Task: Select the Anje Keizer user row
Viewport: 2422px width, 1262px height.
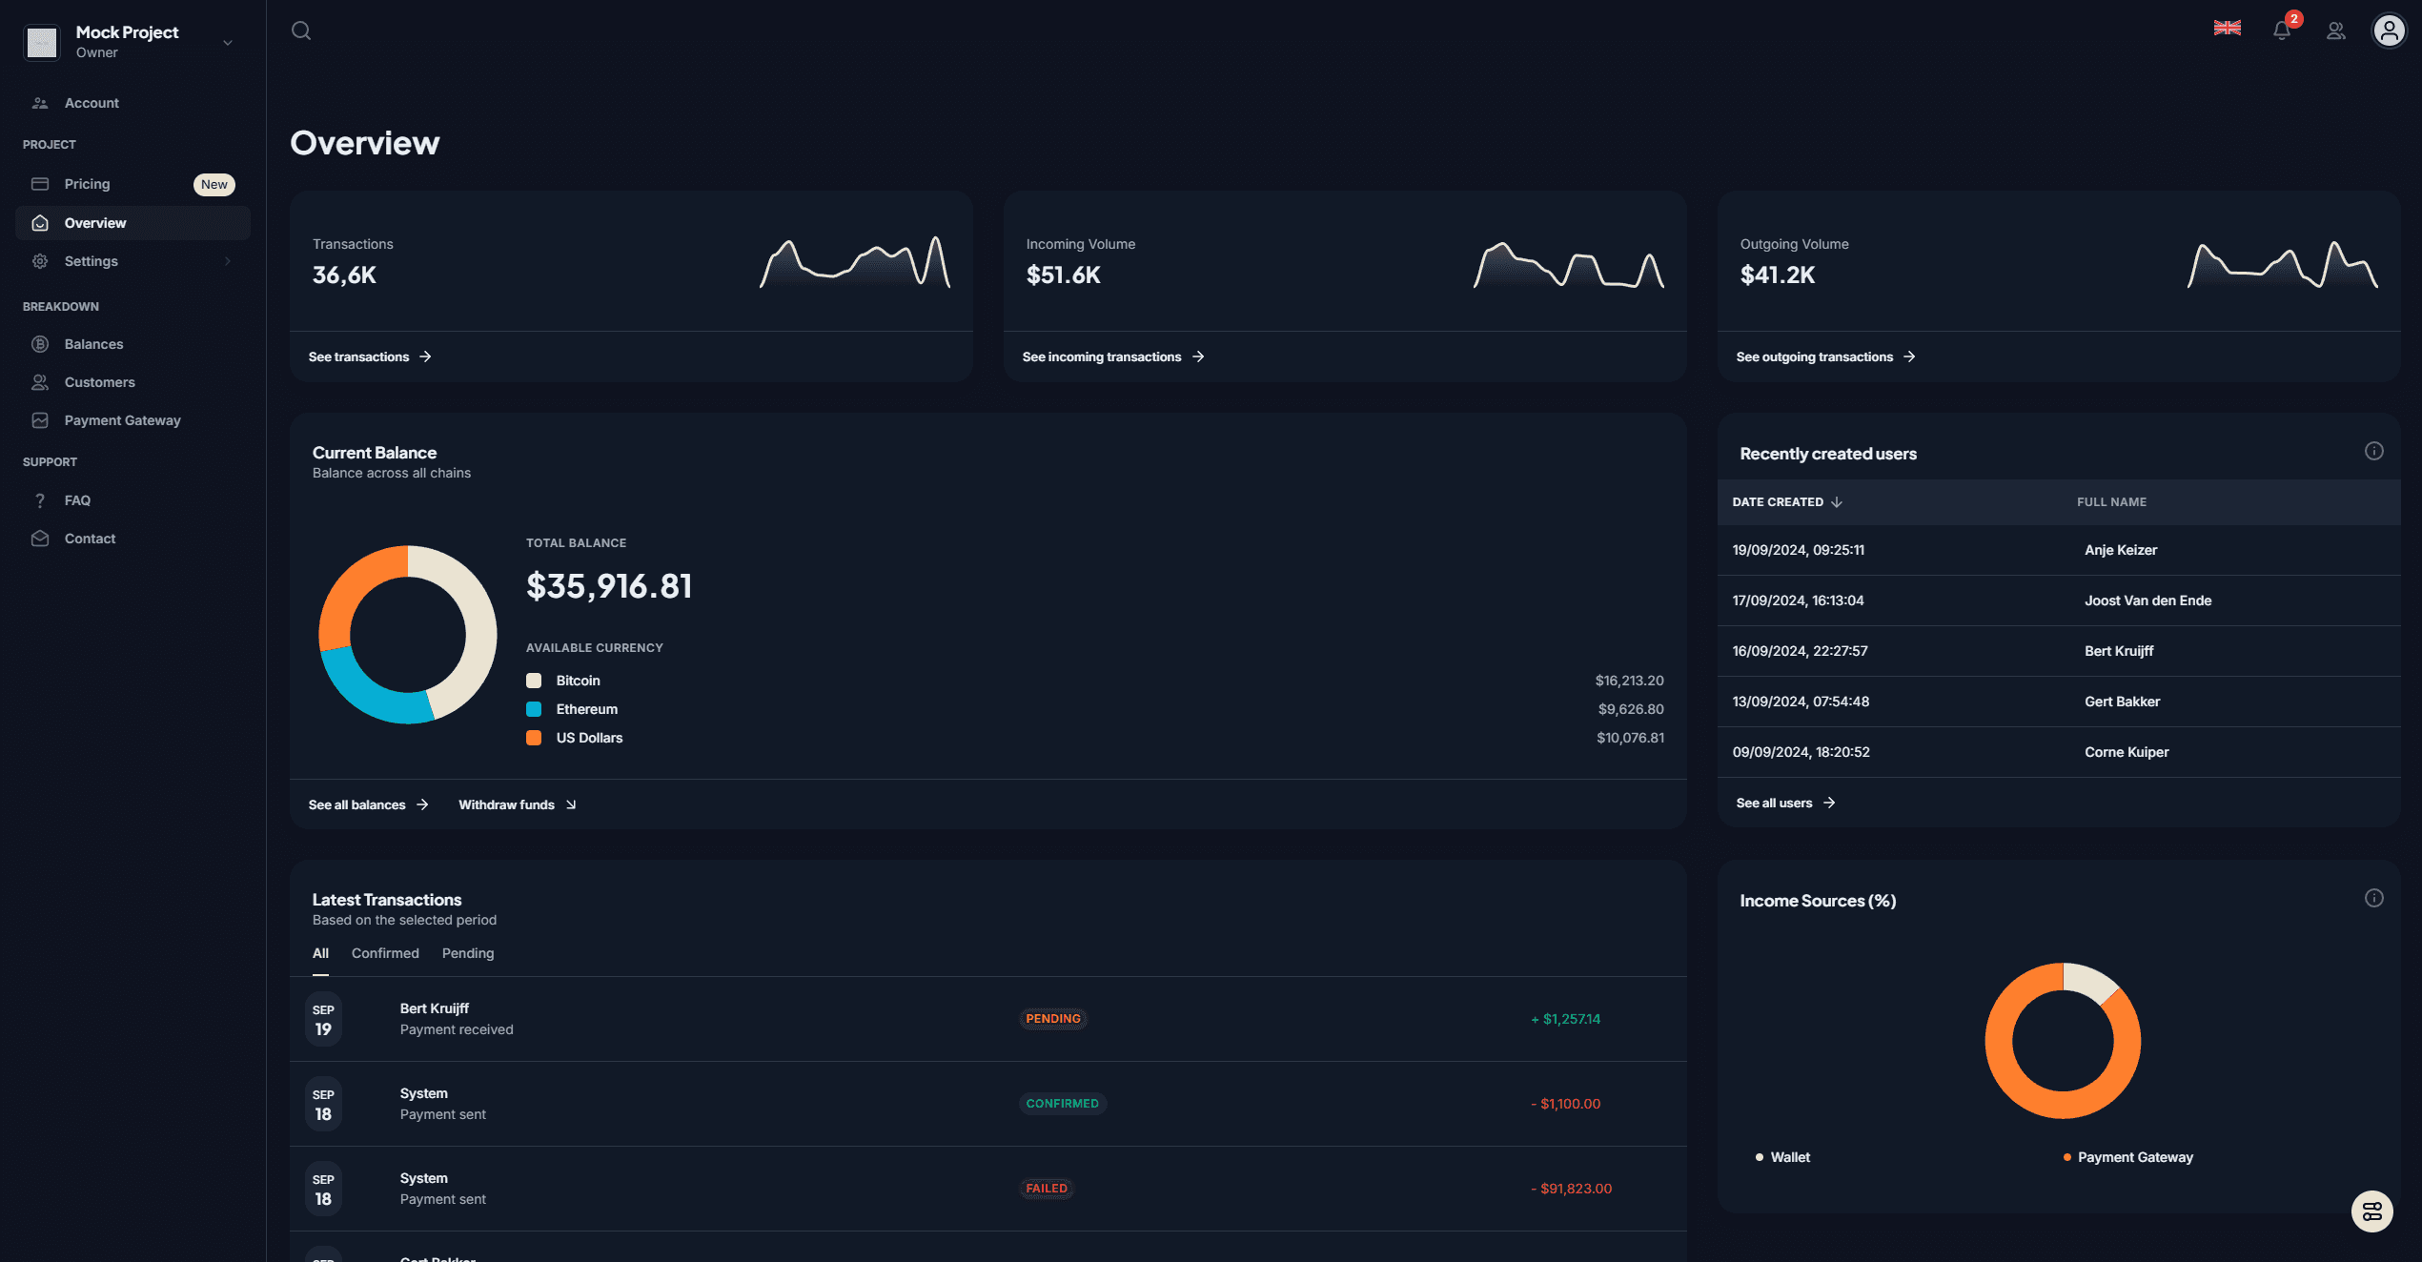Action: pos(2059,550)
